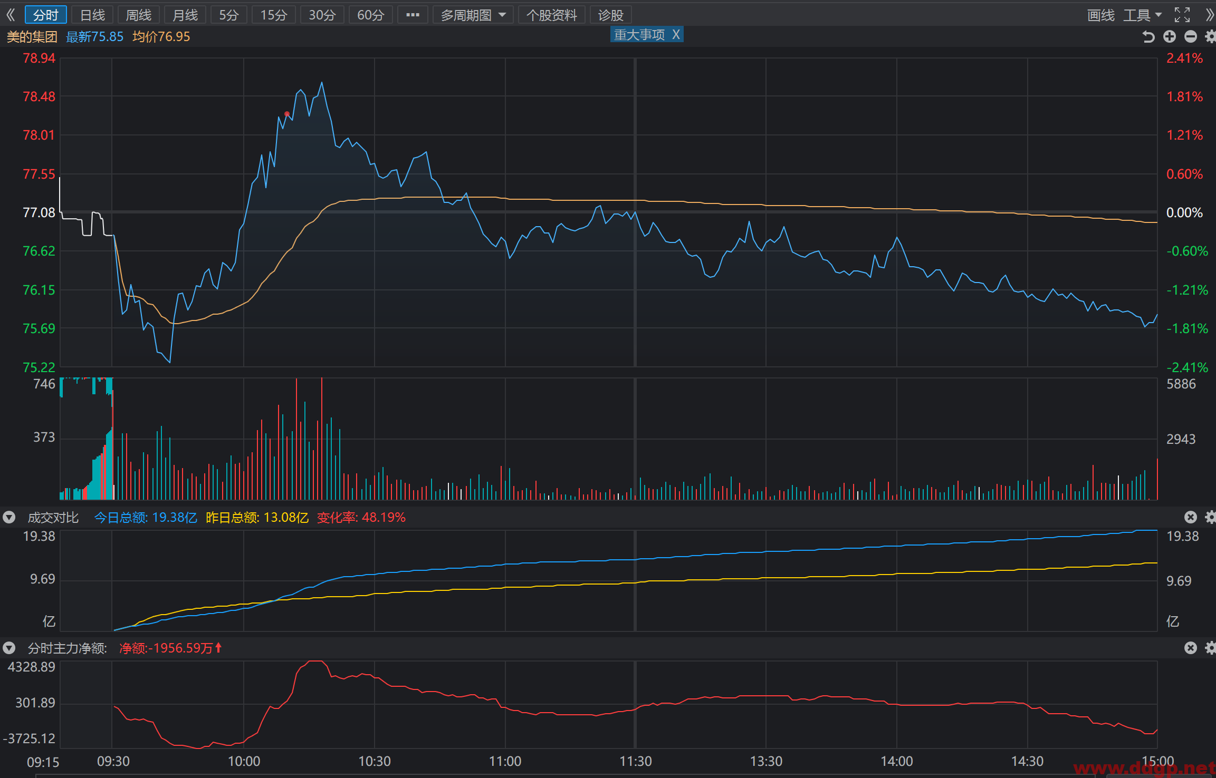Click the 分时主力净额 panel title
This screenshot has height=778, width=1216.
click(68, 648)
